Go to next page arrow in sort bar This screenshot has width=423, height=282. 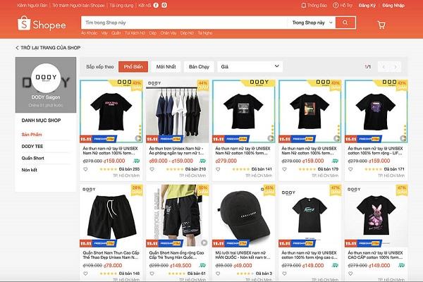pos(396,67)
